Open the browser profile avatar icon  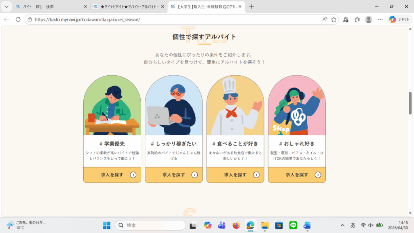369,19
